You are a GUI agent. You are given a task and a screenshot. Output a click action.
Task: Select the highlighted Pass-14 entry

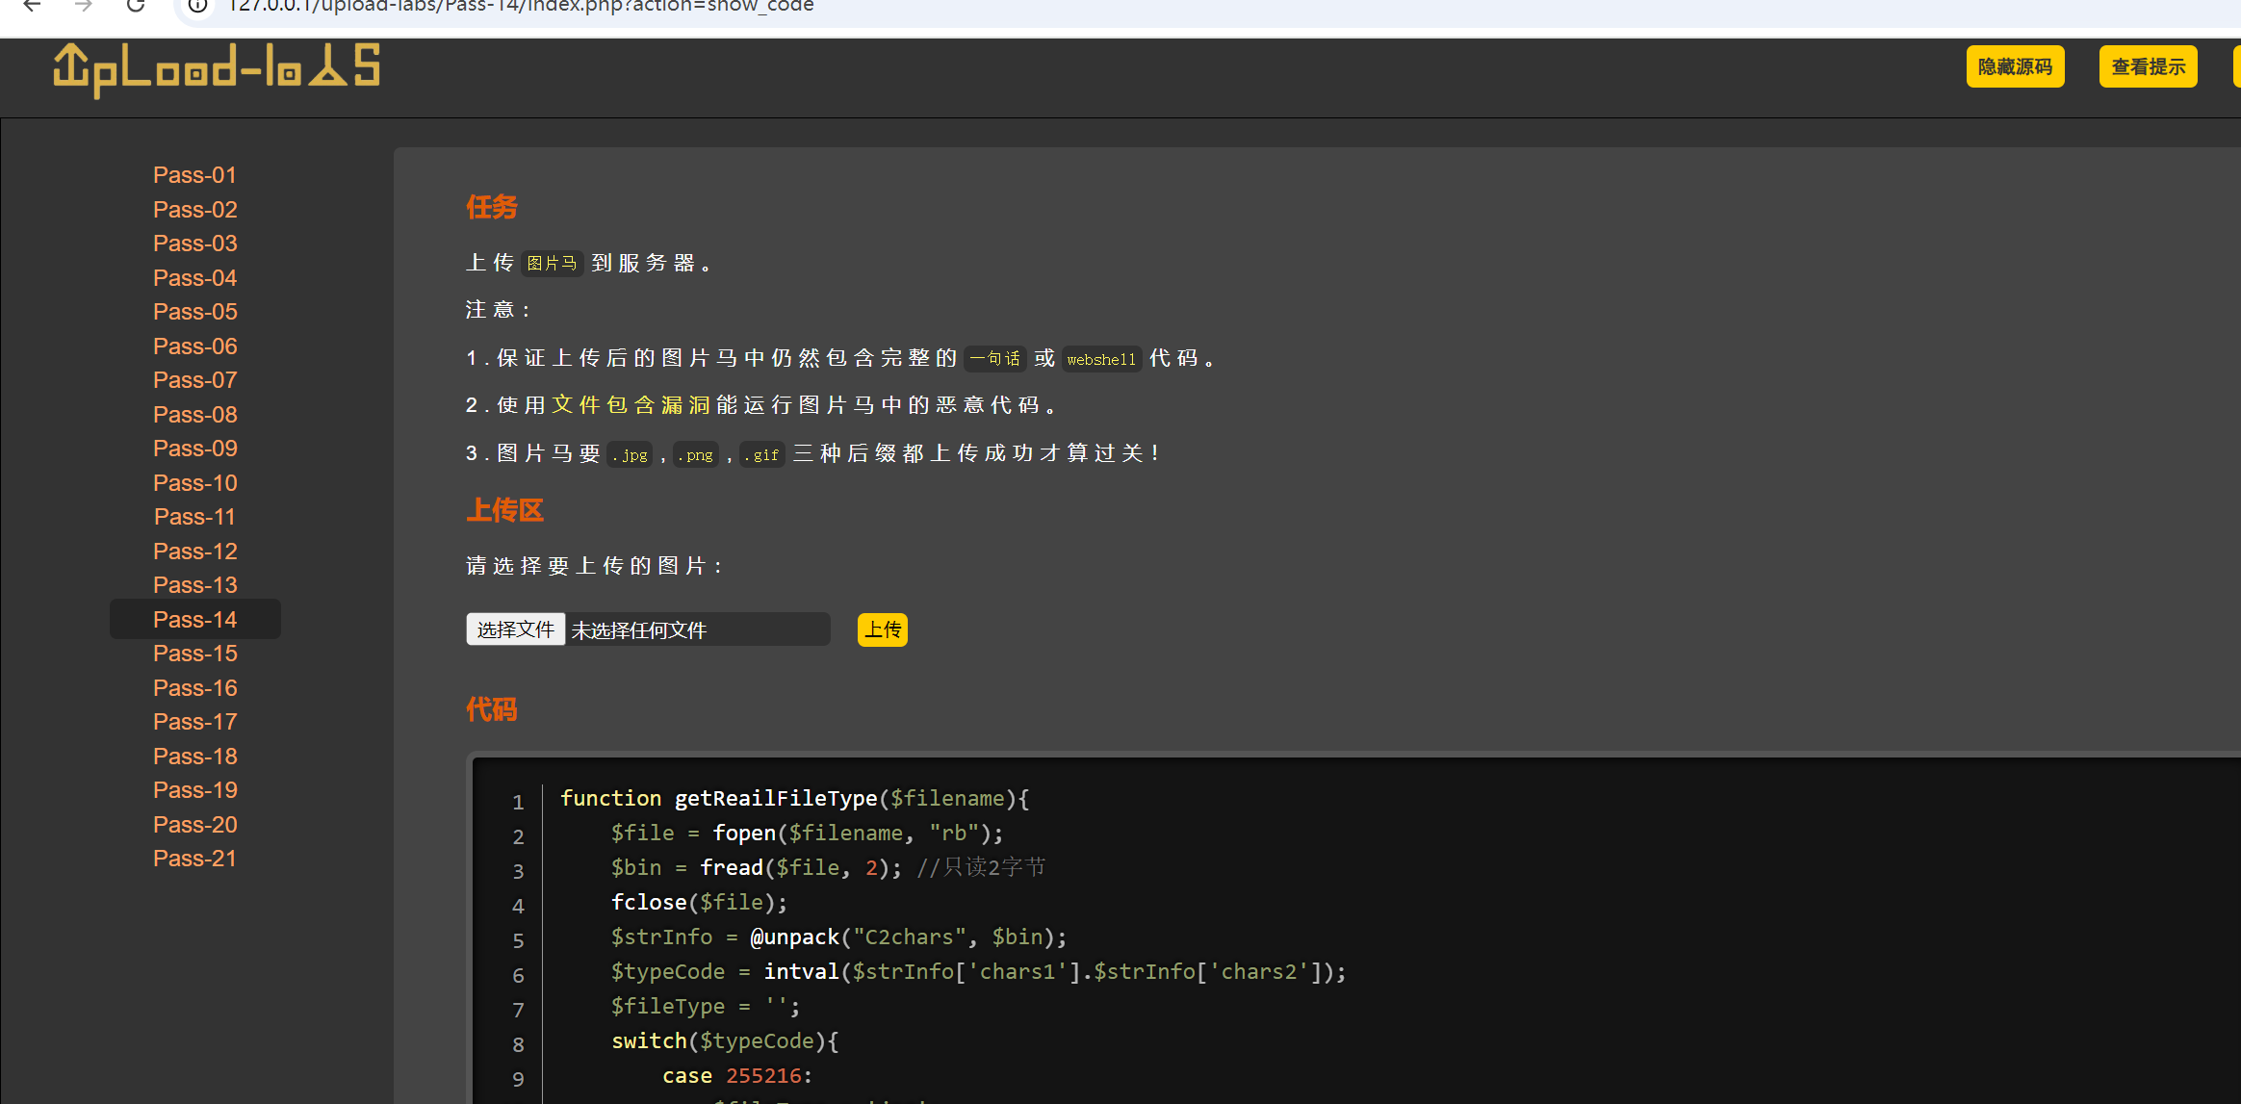[x=194, y=620]
